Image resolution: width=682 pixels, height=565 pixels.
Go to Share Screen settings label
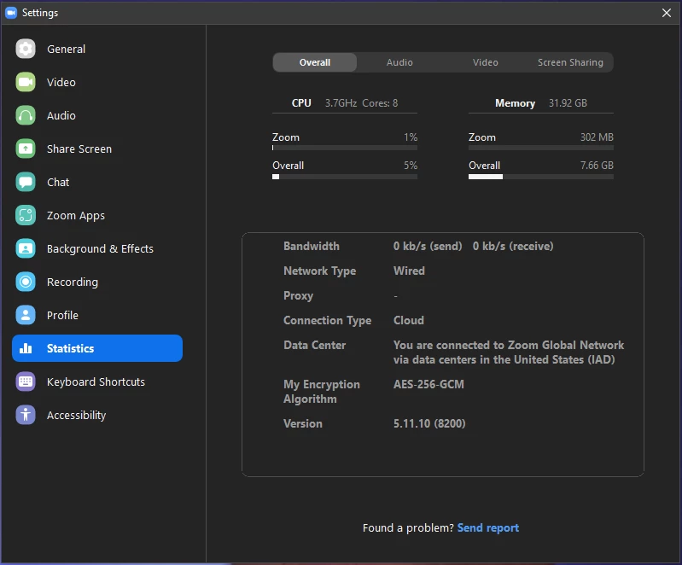(79, 149)
